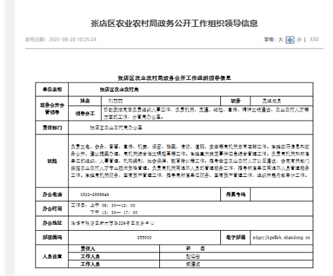This screenshot has width=333, height=276.
Task: Set font size to 大 (large)
Action: click(281, 40)
